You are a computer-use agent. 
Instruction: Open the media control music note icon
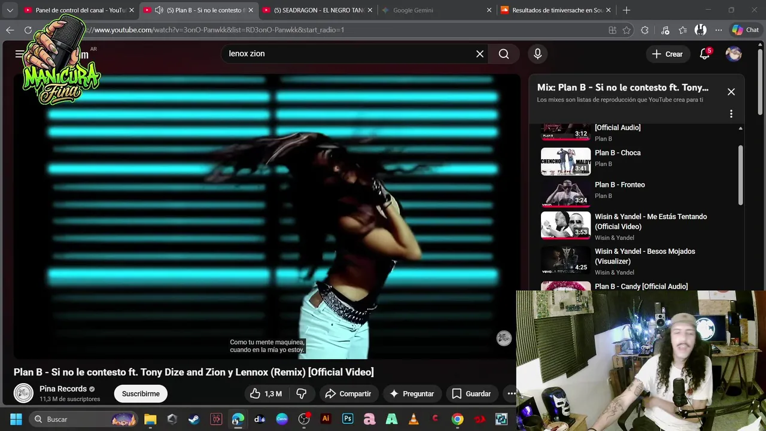point(665,30)
